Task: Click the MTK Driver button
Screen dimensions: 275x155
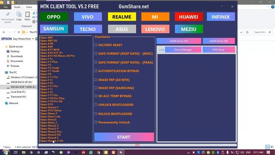Action: coord(219,50)
